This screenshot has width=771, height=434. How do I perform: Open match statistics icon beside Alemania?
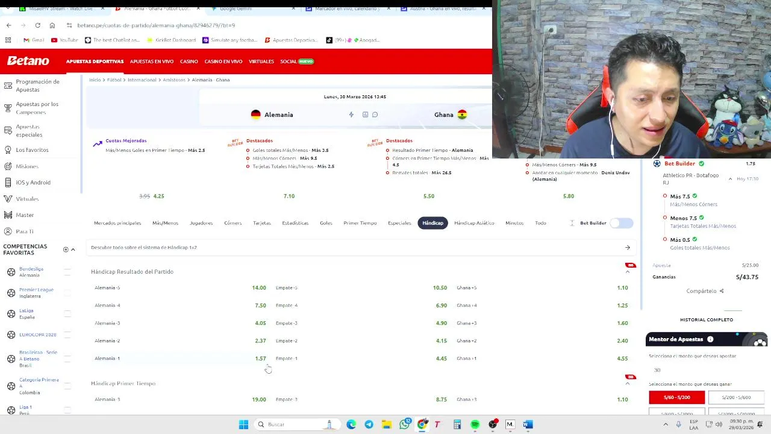point(365,115)
